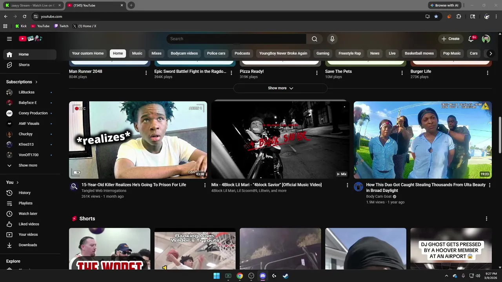The image size is (502, 282).
Task: Open options for Pizza Ready! game
Action: pos(317,73)
